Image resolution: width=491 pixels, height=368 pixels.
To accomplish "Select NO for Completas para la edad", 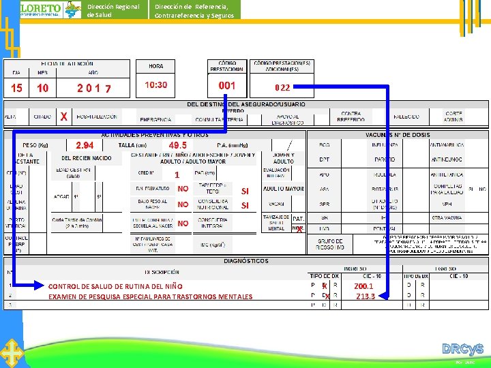I will tap(482, 189).
